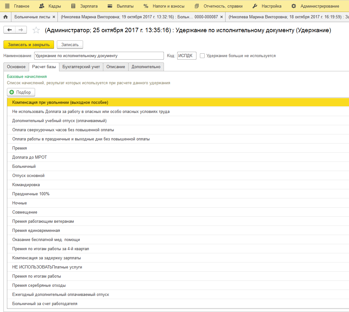The image size is (349, 312).
Task: Open the Дополнительно tab
Action: (x=146, y=67)
